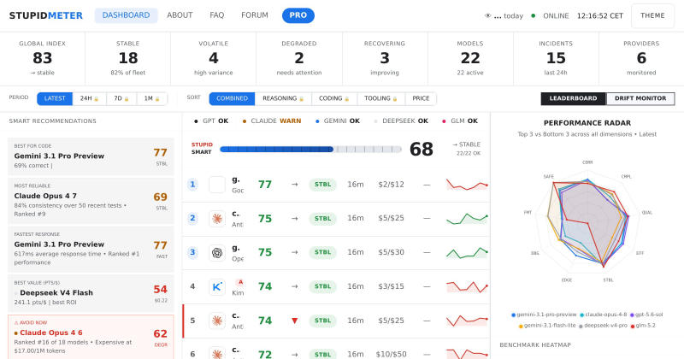
Task: Click the Anthropic logo icon in row 2
Action: [x=217, y=219]
